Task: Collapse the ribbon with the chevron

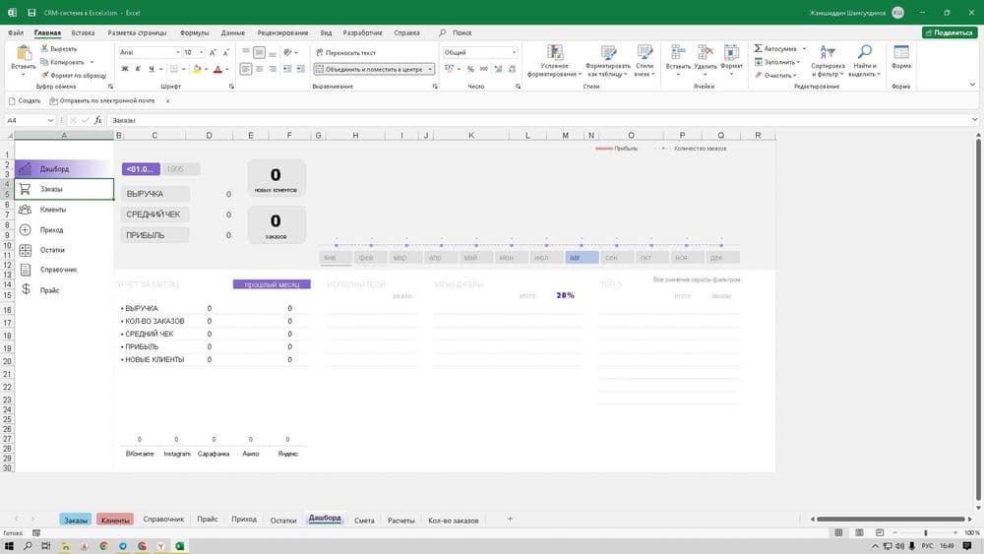Action: 972,85
